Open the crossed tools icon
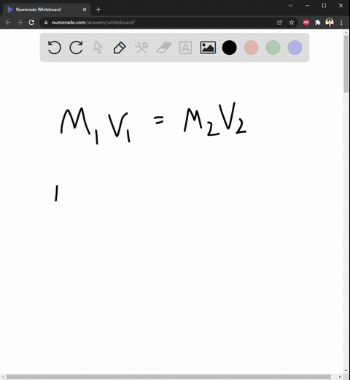 [x=141, y=47]
